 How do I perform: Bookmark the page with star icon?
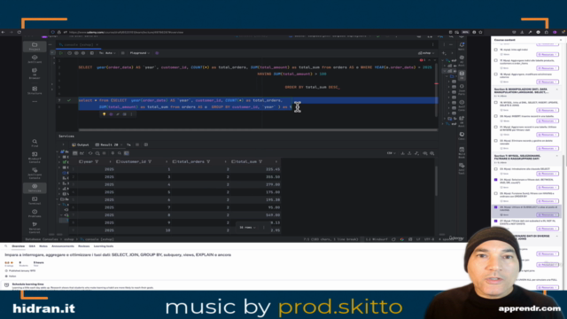(x=480, y=32)
